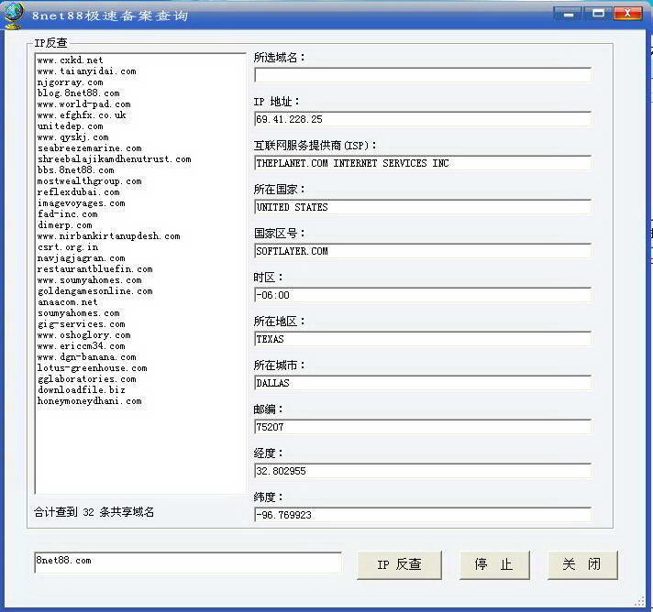Click the globe app icon in title bar
Image resolution: width=653 pixels, height=612 pixels.
click(x=14, y=16)
